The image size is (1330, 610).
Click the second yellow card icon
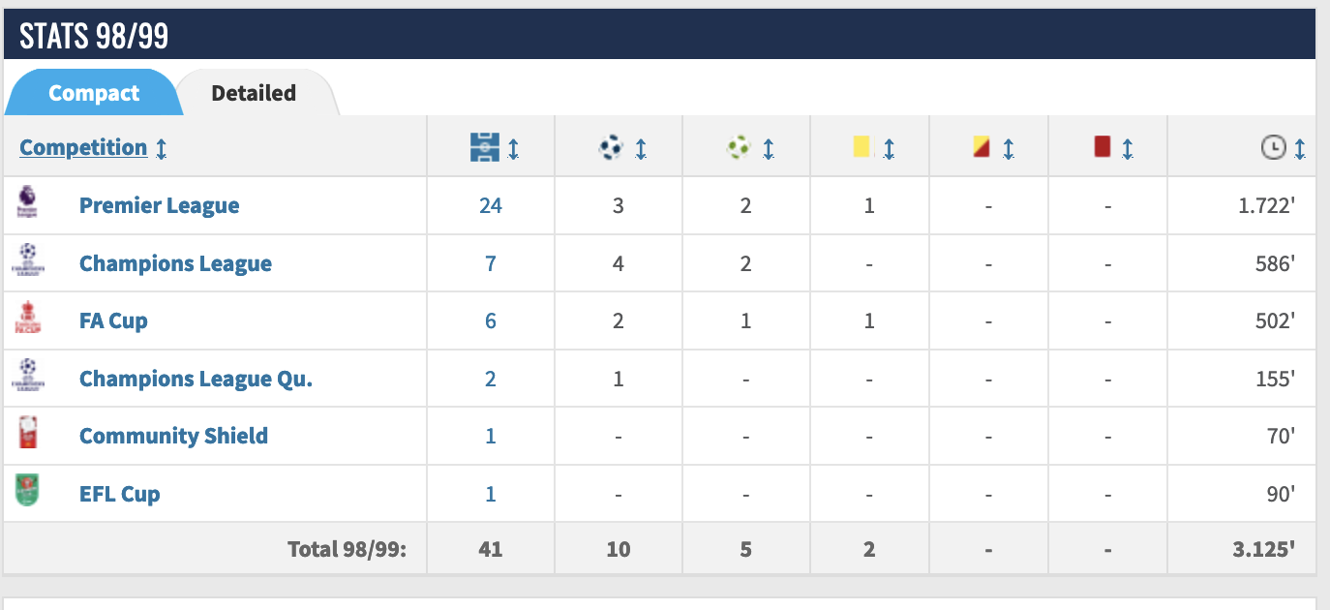(982, 148)
